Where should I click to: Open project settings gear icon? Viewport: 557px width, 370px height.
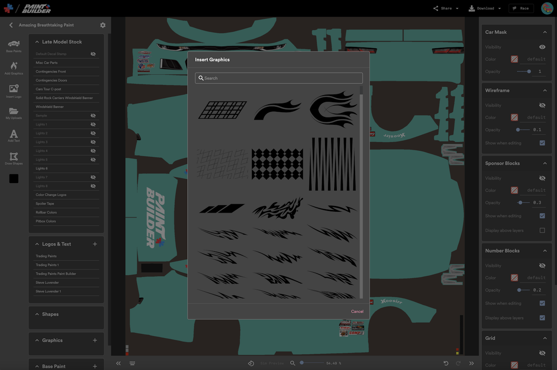click(103, 25)
